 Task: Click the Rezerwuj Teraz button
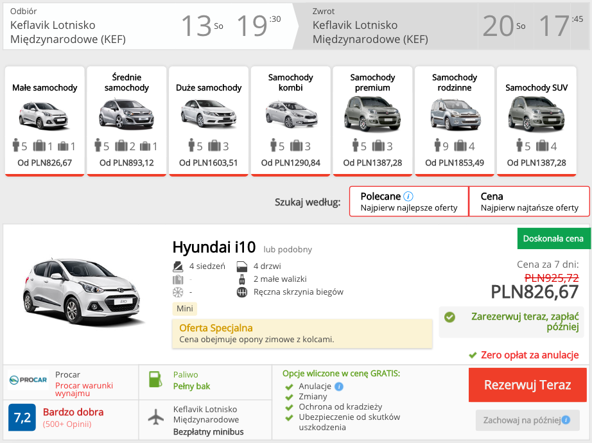pos(527,385)
